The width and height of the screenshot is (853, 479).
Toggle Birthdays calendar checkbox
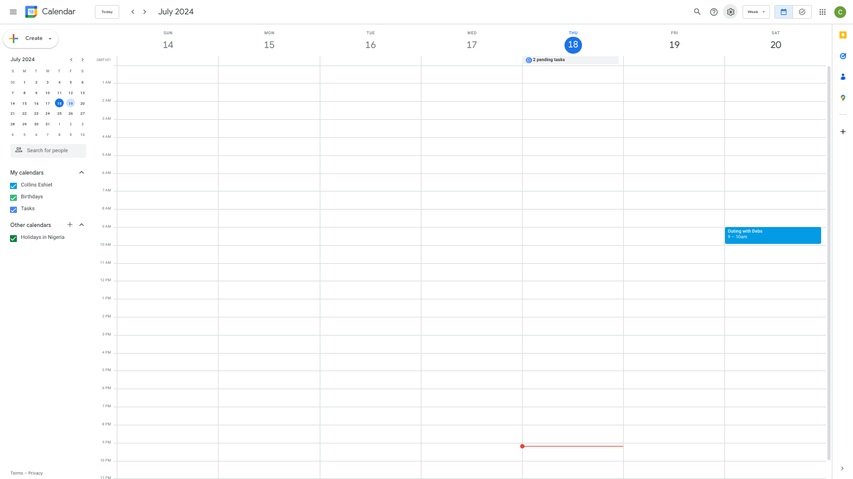[14, 198]
